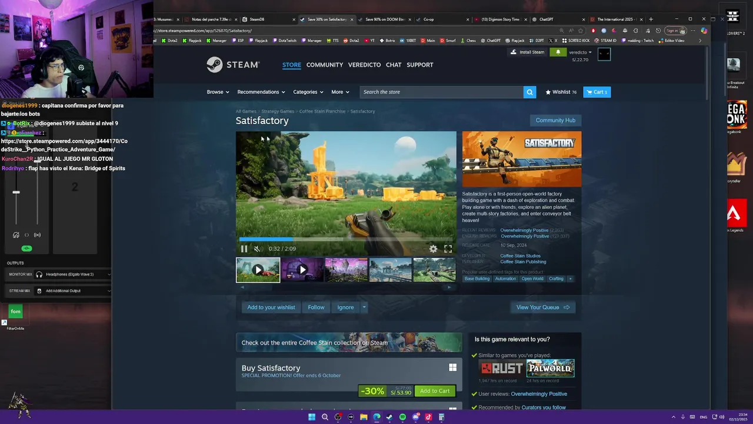The width and height of the screenshot is (753, 424).
Task: Select the second trailer video thumbnail
Action: coord(302,270)
